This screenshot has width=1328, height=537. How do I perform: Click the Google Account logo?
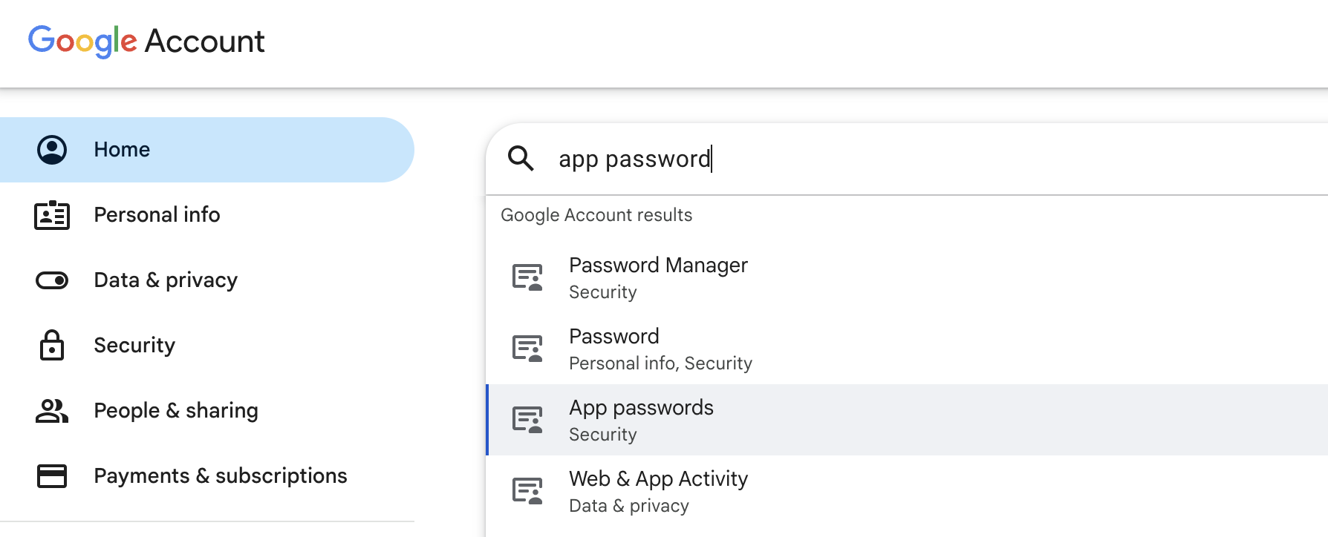tap(146, 41)
